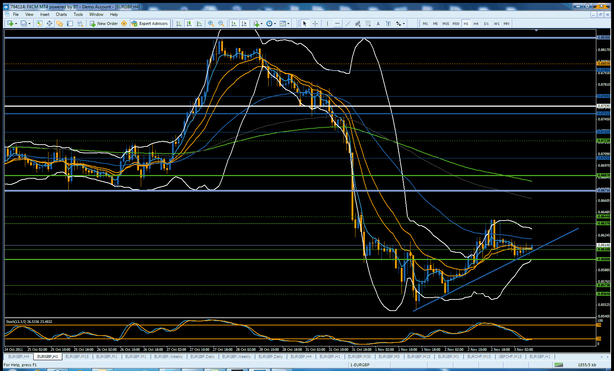614x371 pixels.
Task: Switch timeframe to H4
Action: [x=476, y=24]
